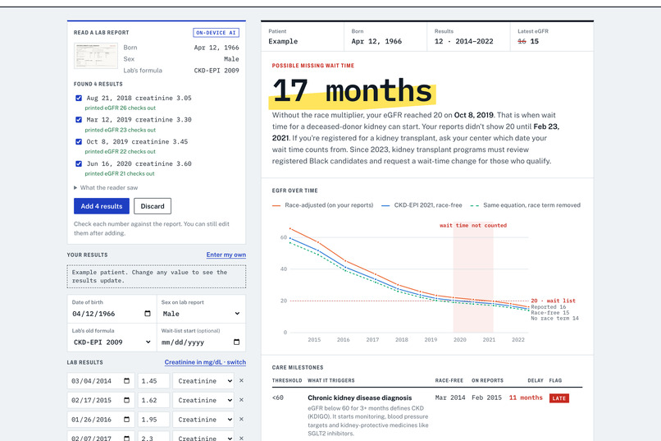Edit creatinine value 1.62

point(153,400)
